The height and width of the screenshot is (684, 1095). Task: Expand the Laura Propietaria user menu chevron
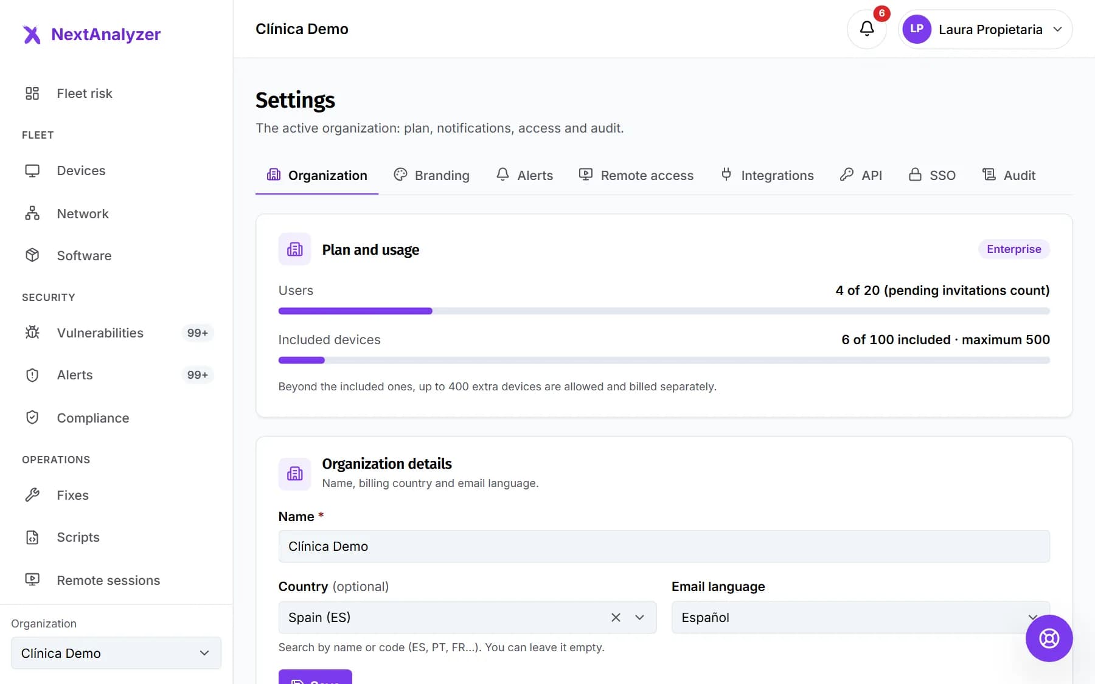coord(1057,29)
